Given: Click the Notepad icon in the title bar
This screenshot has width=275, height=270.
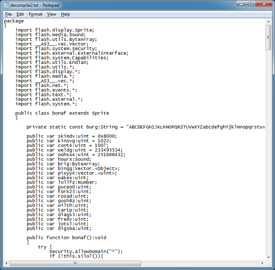Looking at the screenshot, I should point(6,5).
